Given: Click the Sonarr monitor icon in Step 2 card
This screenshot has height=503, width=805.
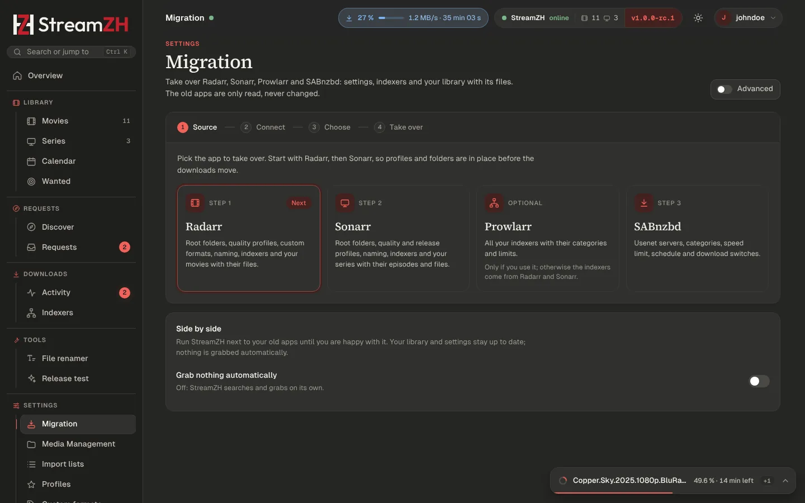Looking at the screenshot, I should (344, 203).
